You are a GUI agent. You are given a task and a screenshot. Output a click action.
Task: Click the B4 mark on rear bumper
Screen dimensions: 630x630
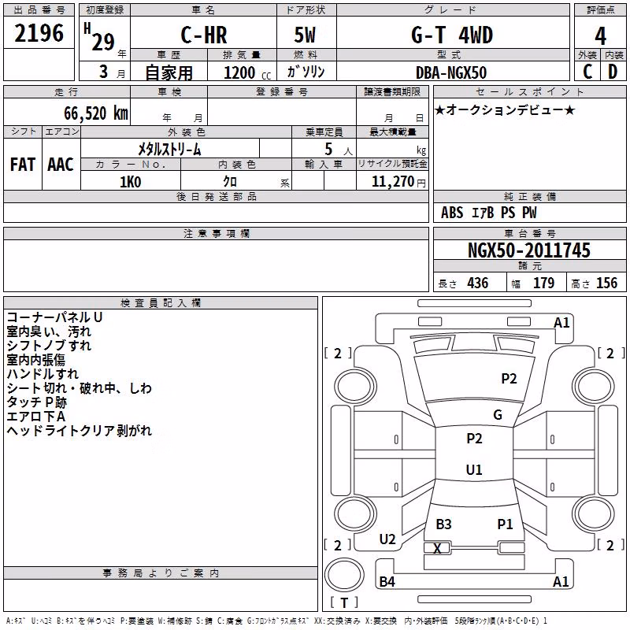387,581
